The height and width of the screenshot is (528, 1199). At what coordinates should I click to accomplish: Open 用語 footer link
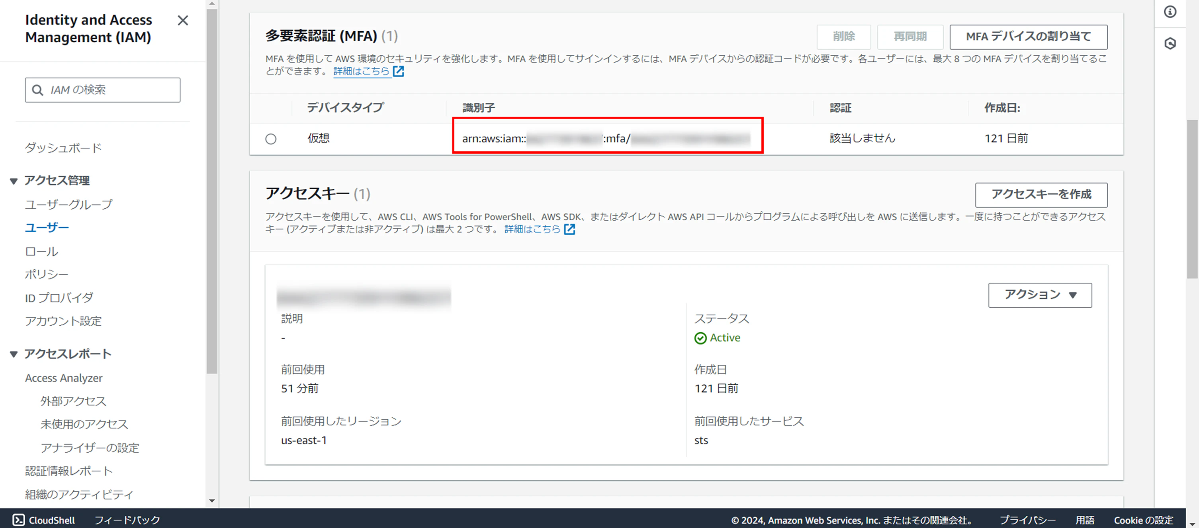tap(1084, 520)
